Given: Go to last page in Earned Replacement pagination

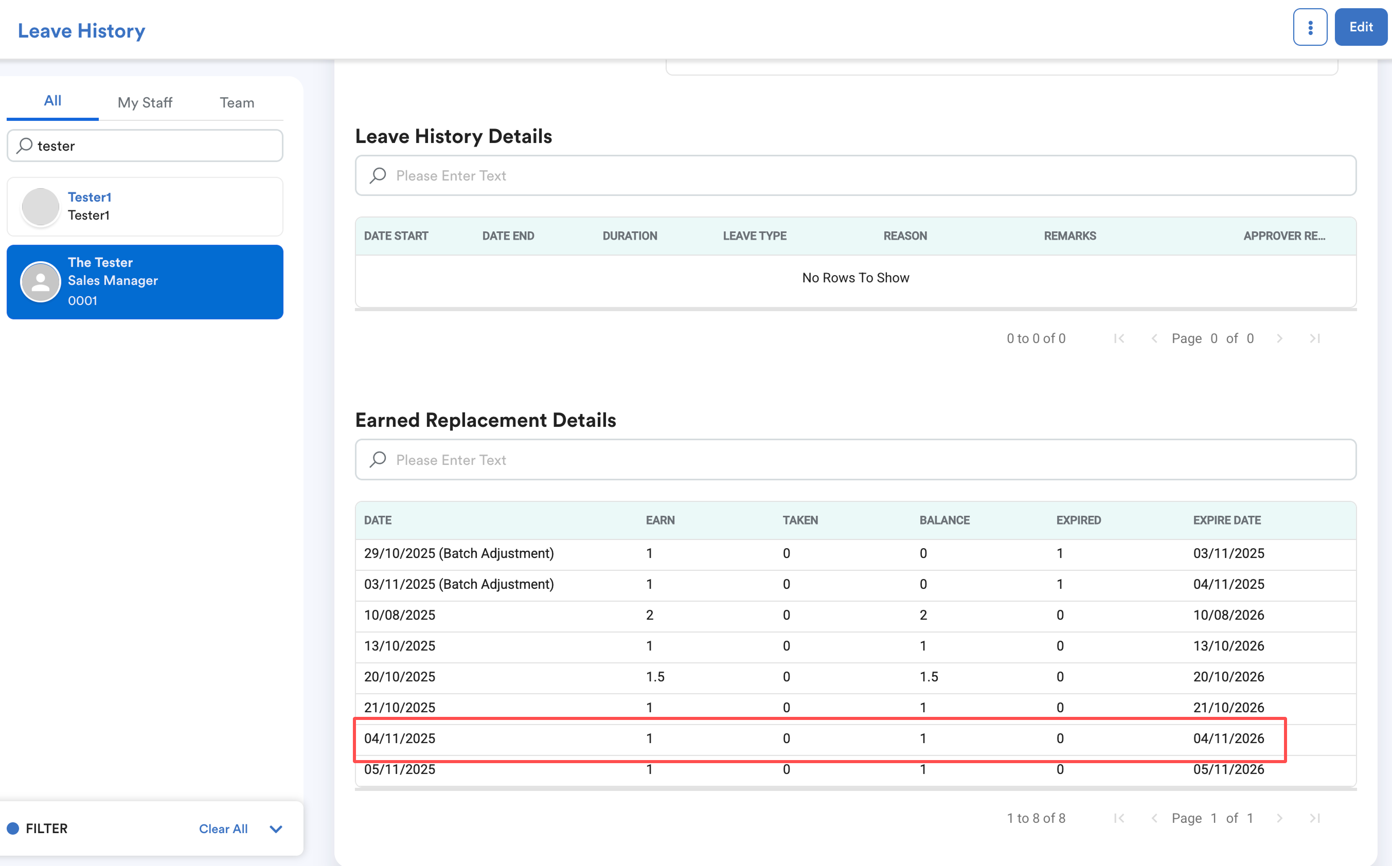Looking at the screenshot, I should (x=1315, y=818).
